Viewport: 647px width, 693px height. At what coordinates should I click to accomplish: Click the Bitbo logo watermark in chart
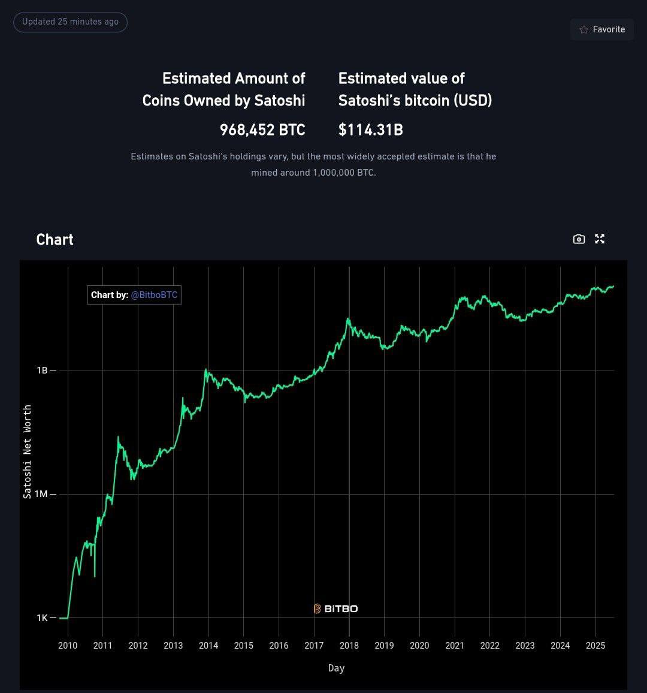(x=335, y=608)
